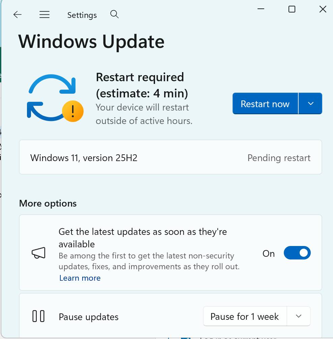Image resolution: width=333 pixels, height=339 pixels.
Task: Open the hamburger navigation menu
Action: click(x=44, y=14)
